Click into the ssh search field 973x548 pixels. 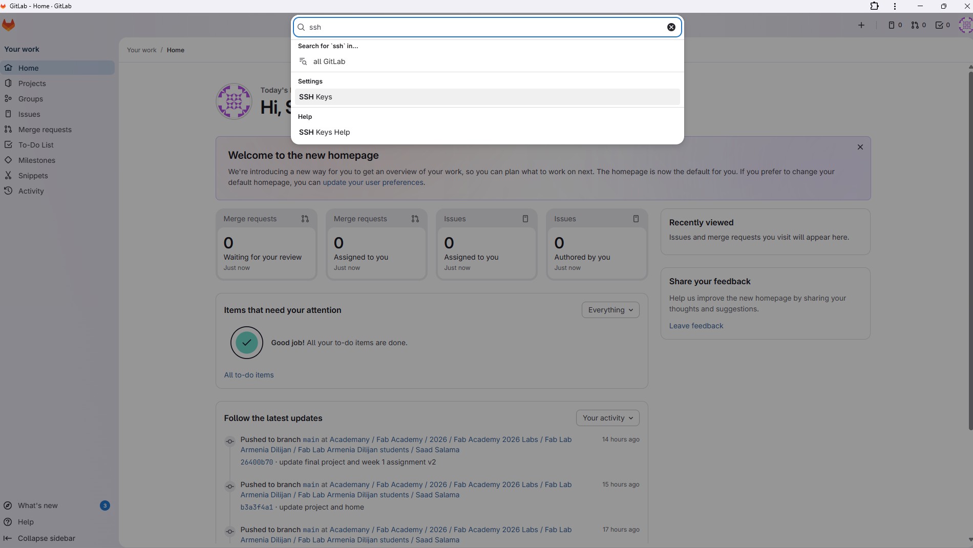[481, 27]
